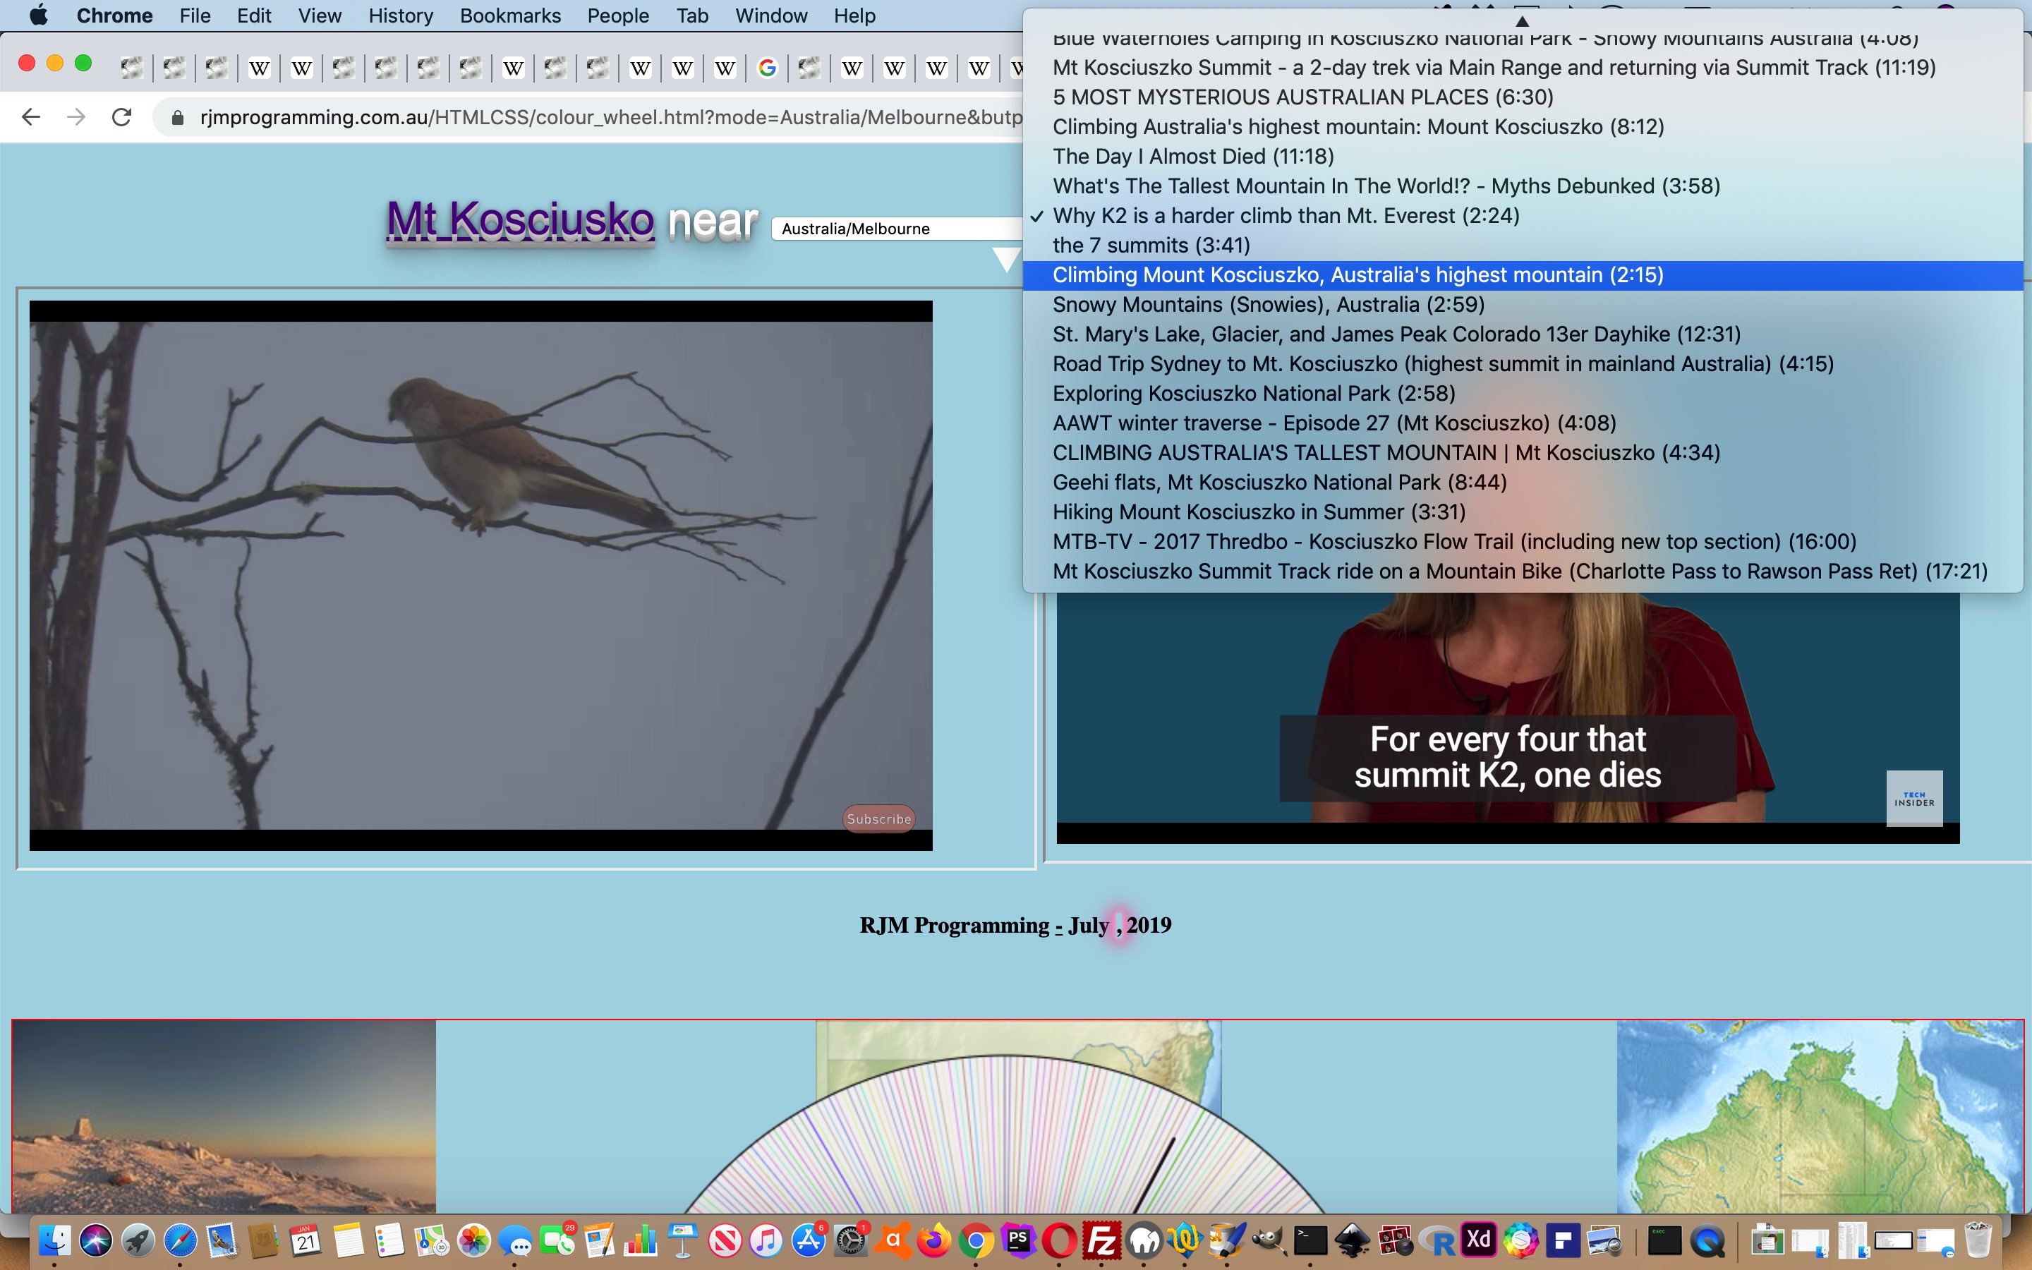
Task: Open Adobe XD in the dock
Action: pos(1479,1240)
